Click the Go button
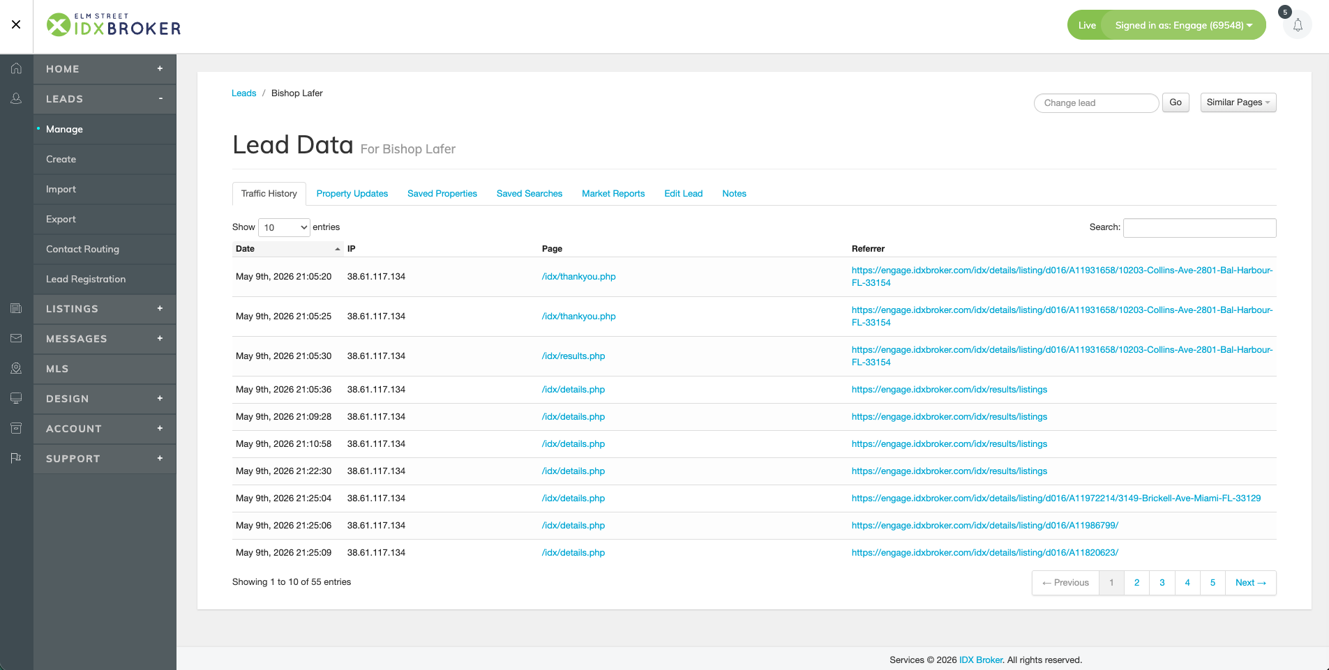This screenshot has width=1329, height=670. point(1176,102)
